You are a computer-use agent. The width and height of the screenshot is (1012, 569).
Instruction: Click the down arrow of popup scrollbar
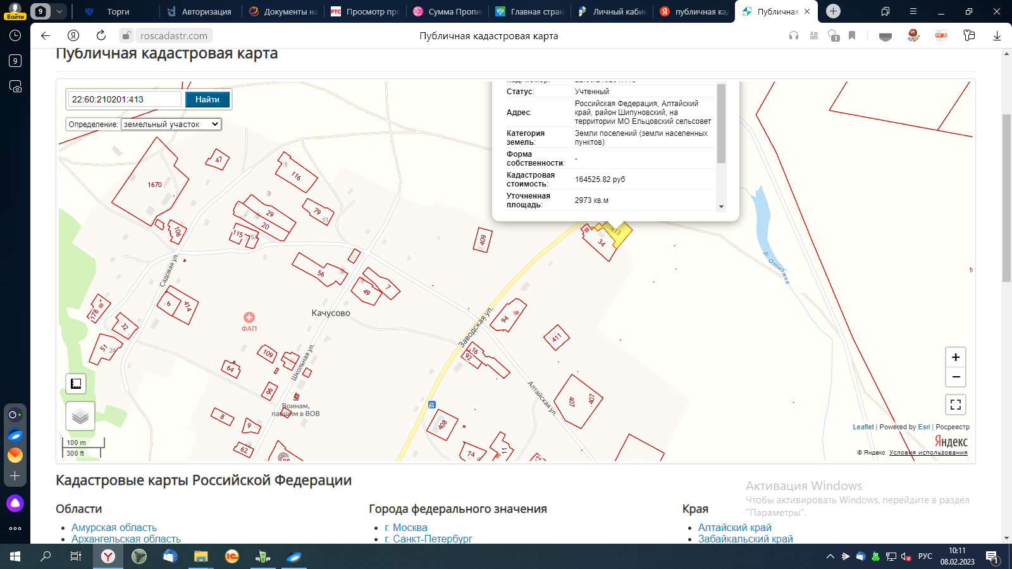(x=721, y=207)
